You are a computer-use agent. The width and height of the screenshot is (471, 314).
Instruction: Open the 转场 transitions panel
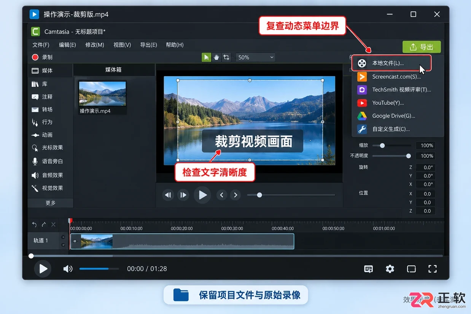(x=50, y=109)
